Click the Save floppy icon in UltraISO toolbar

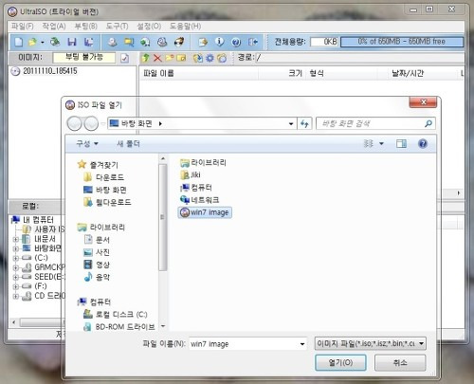pos(72,42)
